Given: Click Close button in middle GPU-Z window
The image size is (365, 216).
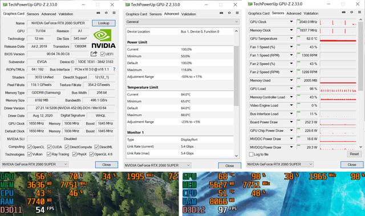Looking at the screenshot, I should (229, 165).
